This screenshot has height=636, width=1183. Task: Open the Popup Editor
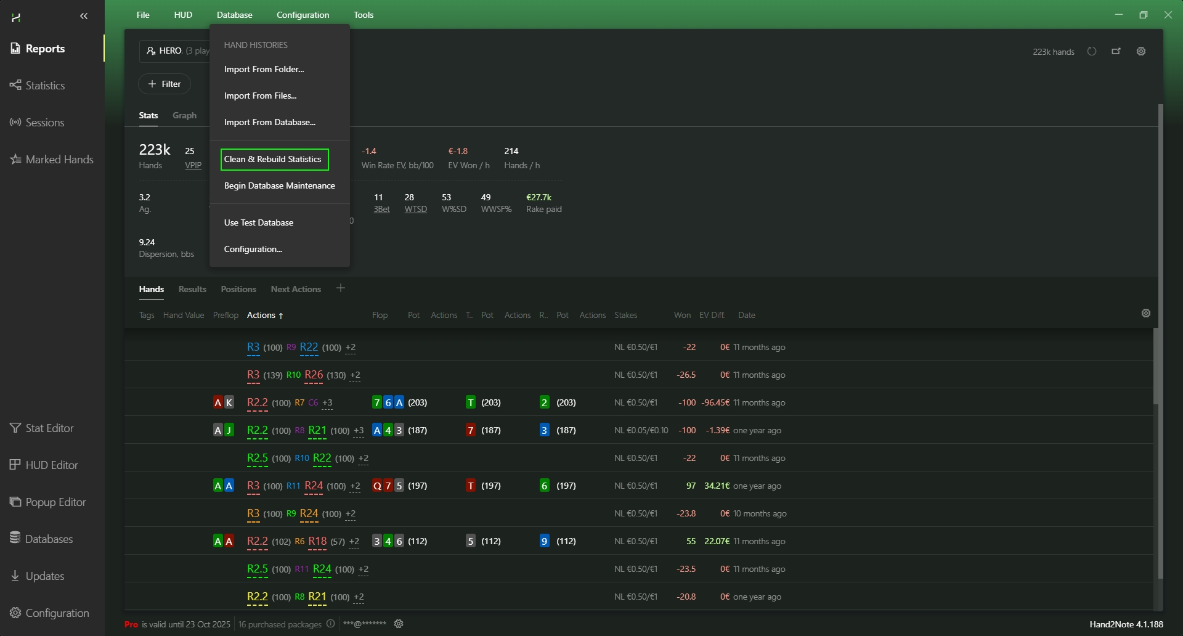click(55, 502)
